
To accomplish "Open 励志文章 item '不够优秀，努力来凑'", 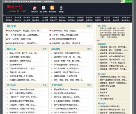I will tap(18, 72).
